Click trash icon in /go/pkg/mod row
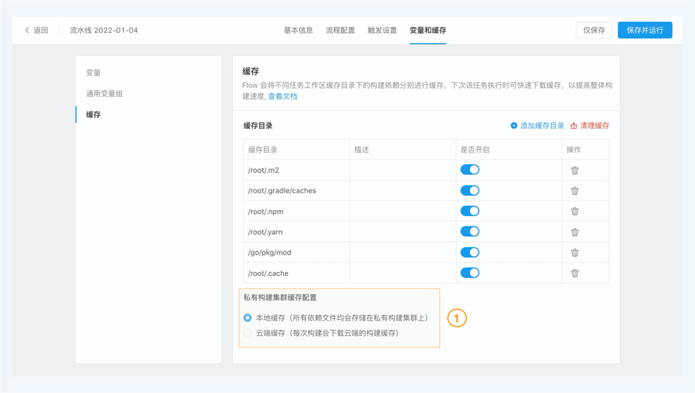695x393 pixels. pyautogui.click(x=575, y=252)
